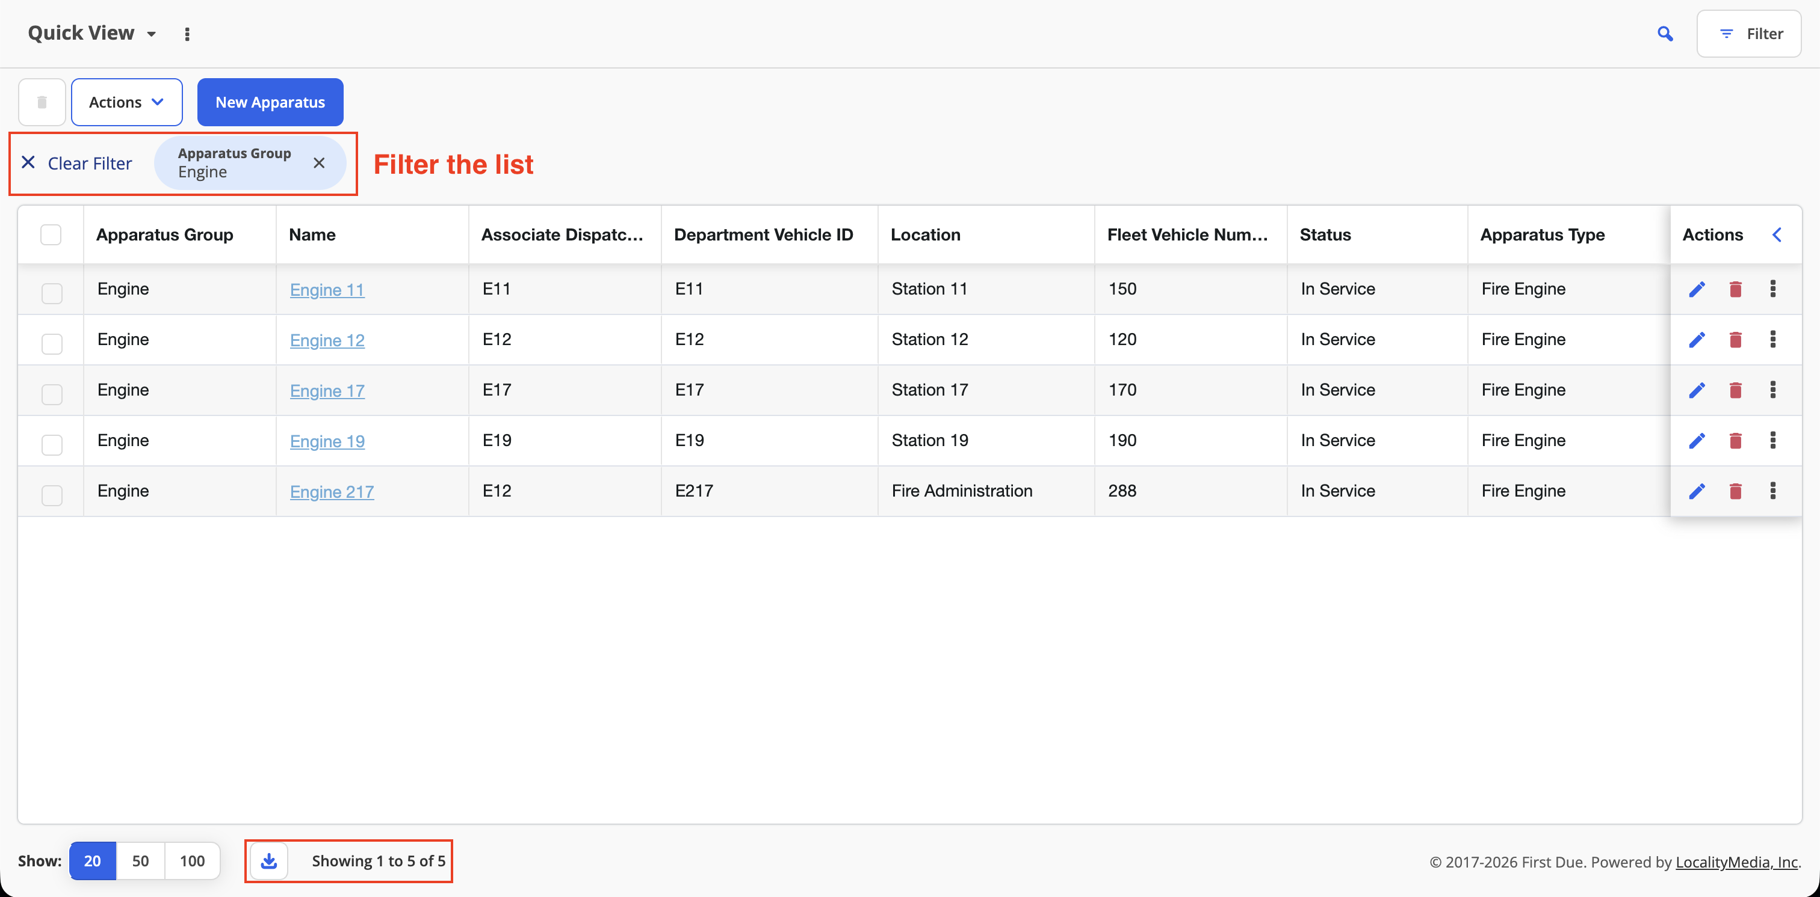1820x897 pixels.
Task: Tick the select-all header checkbox
Action: pyautogui.click(x=51, y=234)
